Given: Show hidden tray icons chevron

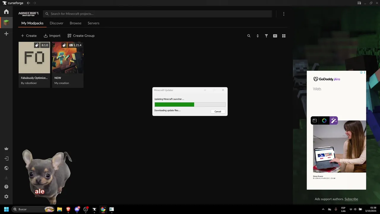Looking at the screenshot, I should 323,210.
